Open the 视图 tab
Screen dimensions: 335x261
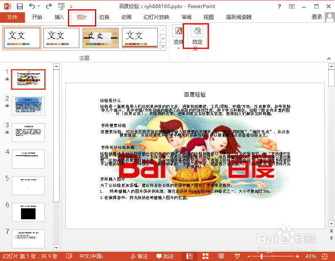[x=209, y=17]
